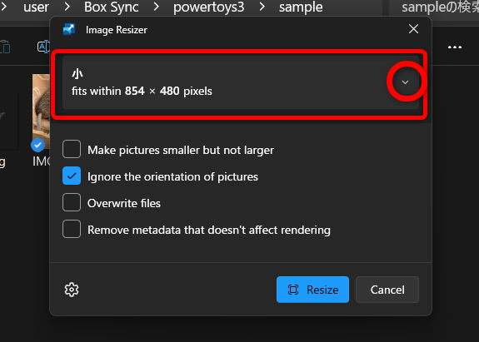Go to powertoys3 folder in breadcrumb
Viewport: 479px width, 342px height.
tap(209, 7)
